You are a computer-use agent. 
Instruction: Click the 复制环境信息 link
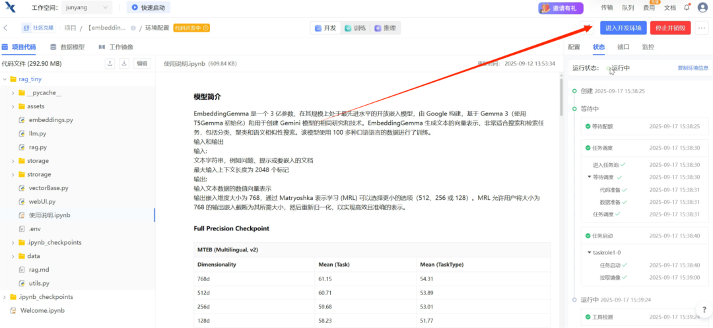pyautogui.click(x=693, y=68)
